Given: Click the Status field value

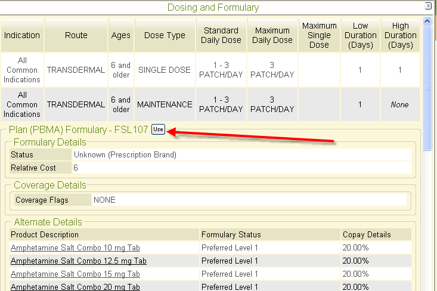Looking at the screenshot, I should [241, 155].
